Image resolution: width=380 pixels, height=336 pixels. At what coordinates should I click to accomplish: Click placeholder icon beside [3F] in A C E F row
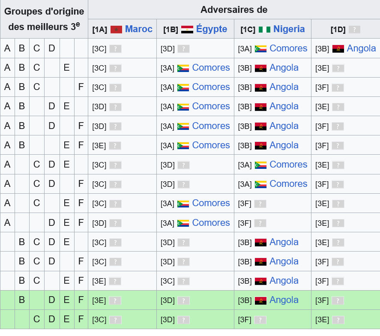click(260, 204)
